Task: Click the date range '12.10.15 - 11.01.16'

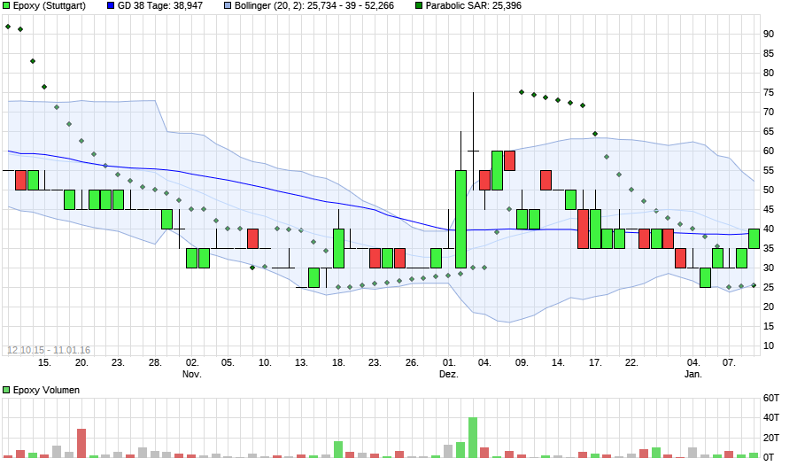Action: coord(49,350)
